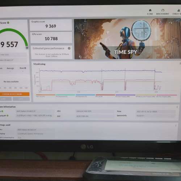
Task: Select the CPU score value 10 788
Action: [51, 39]
